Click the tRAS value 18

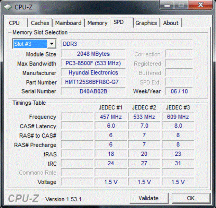point(111,154)
